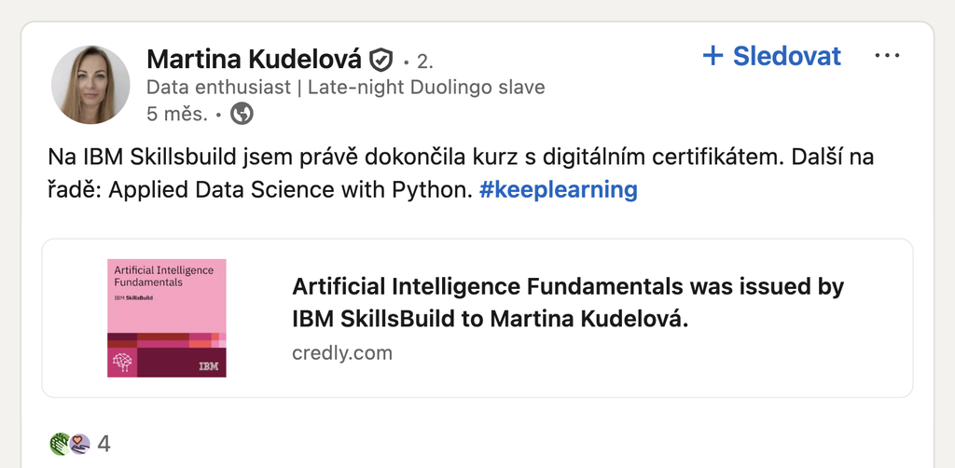Follow Martina via the Sledovat button
This screenshot has height=468, width=955.
[771, 56]
